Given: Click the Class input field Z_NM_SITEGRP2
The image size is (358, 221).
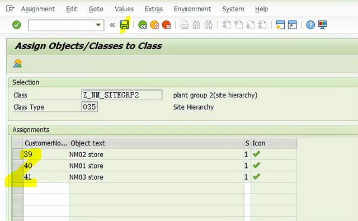Looking at the screenshot, I should pos(122,95).
